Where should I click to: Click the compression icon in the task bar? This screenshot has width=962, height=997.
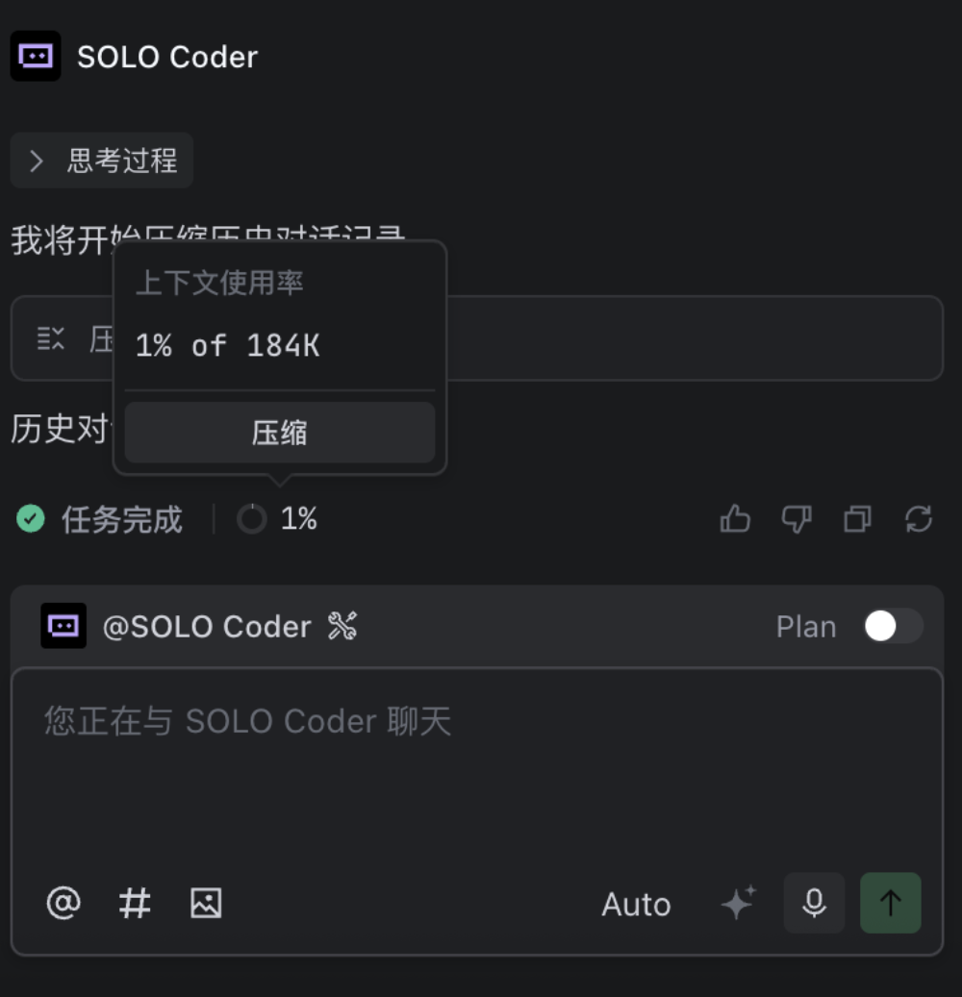click(x=50, y=337)
